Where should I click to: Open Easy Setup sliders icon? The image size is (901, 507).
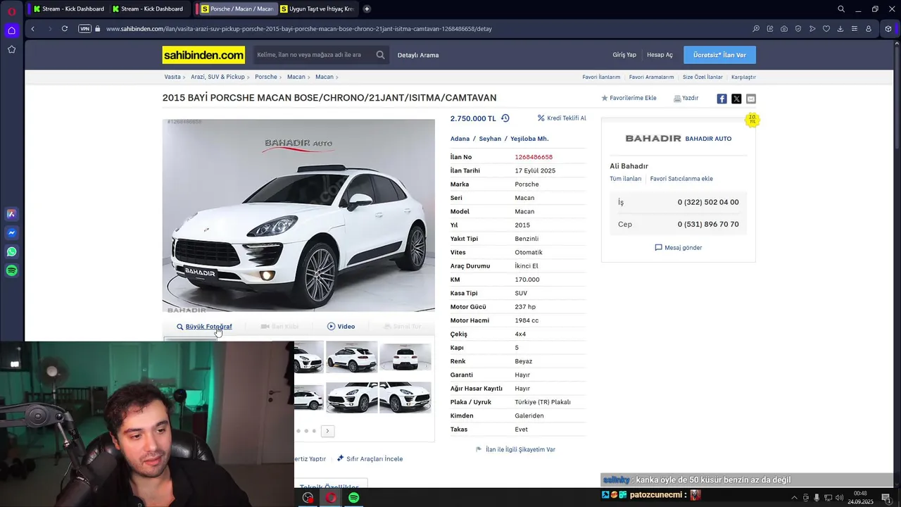tap(855, 29)
